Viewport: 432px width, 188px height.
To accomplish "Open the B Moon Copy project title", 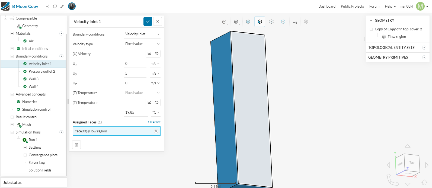I will [25, 6].
